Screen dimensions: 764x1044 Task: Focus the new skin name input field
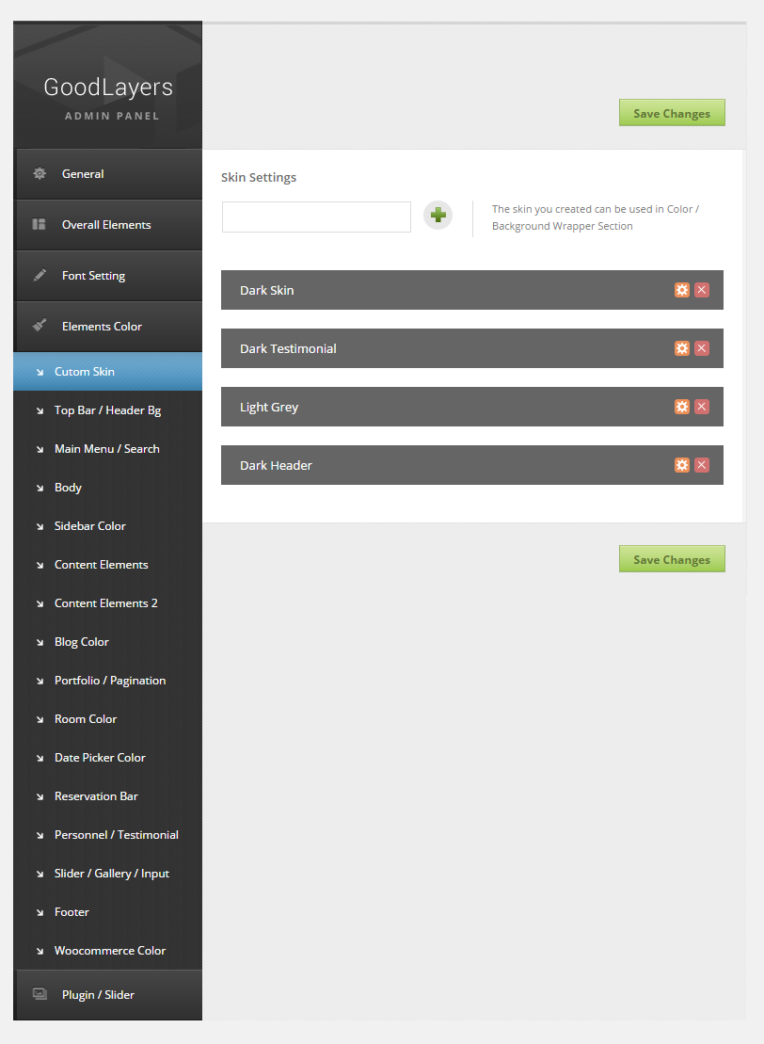tap(316, 217)
